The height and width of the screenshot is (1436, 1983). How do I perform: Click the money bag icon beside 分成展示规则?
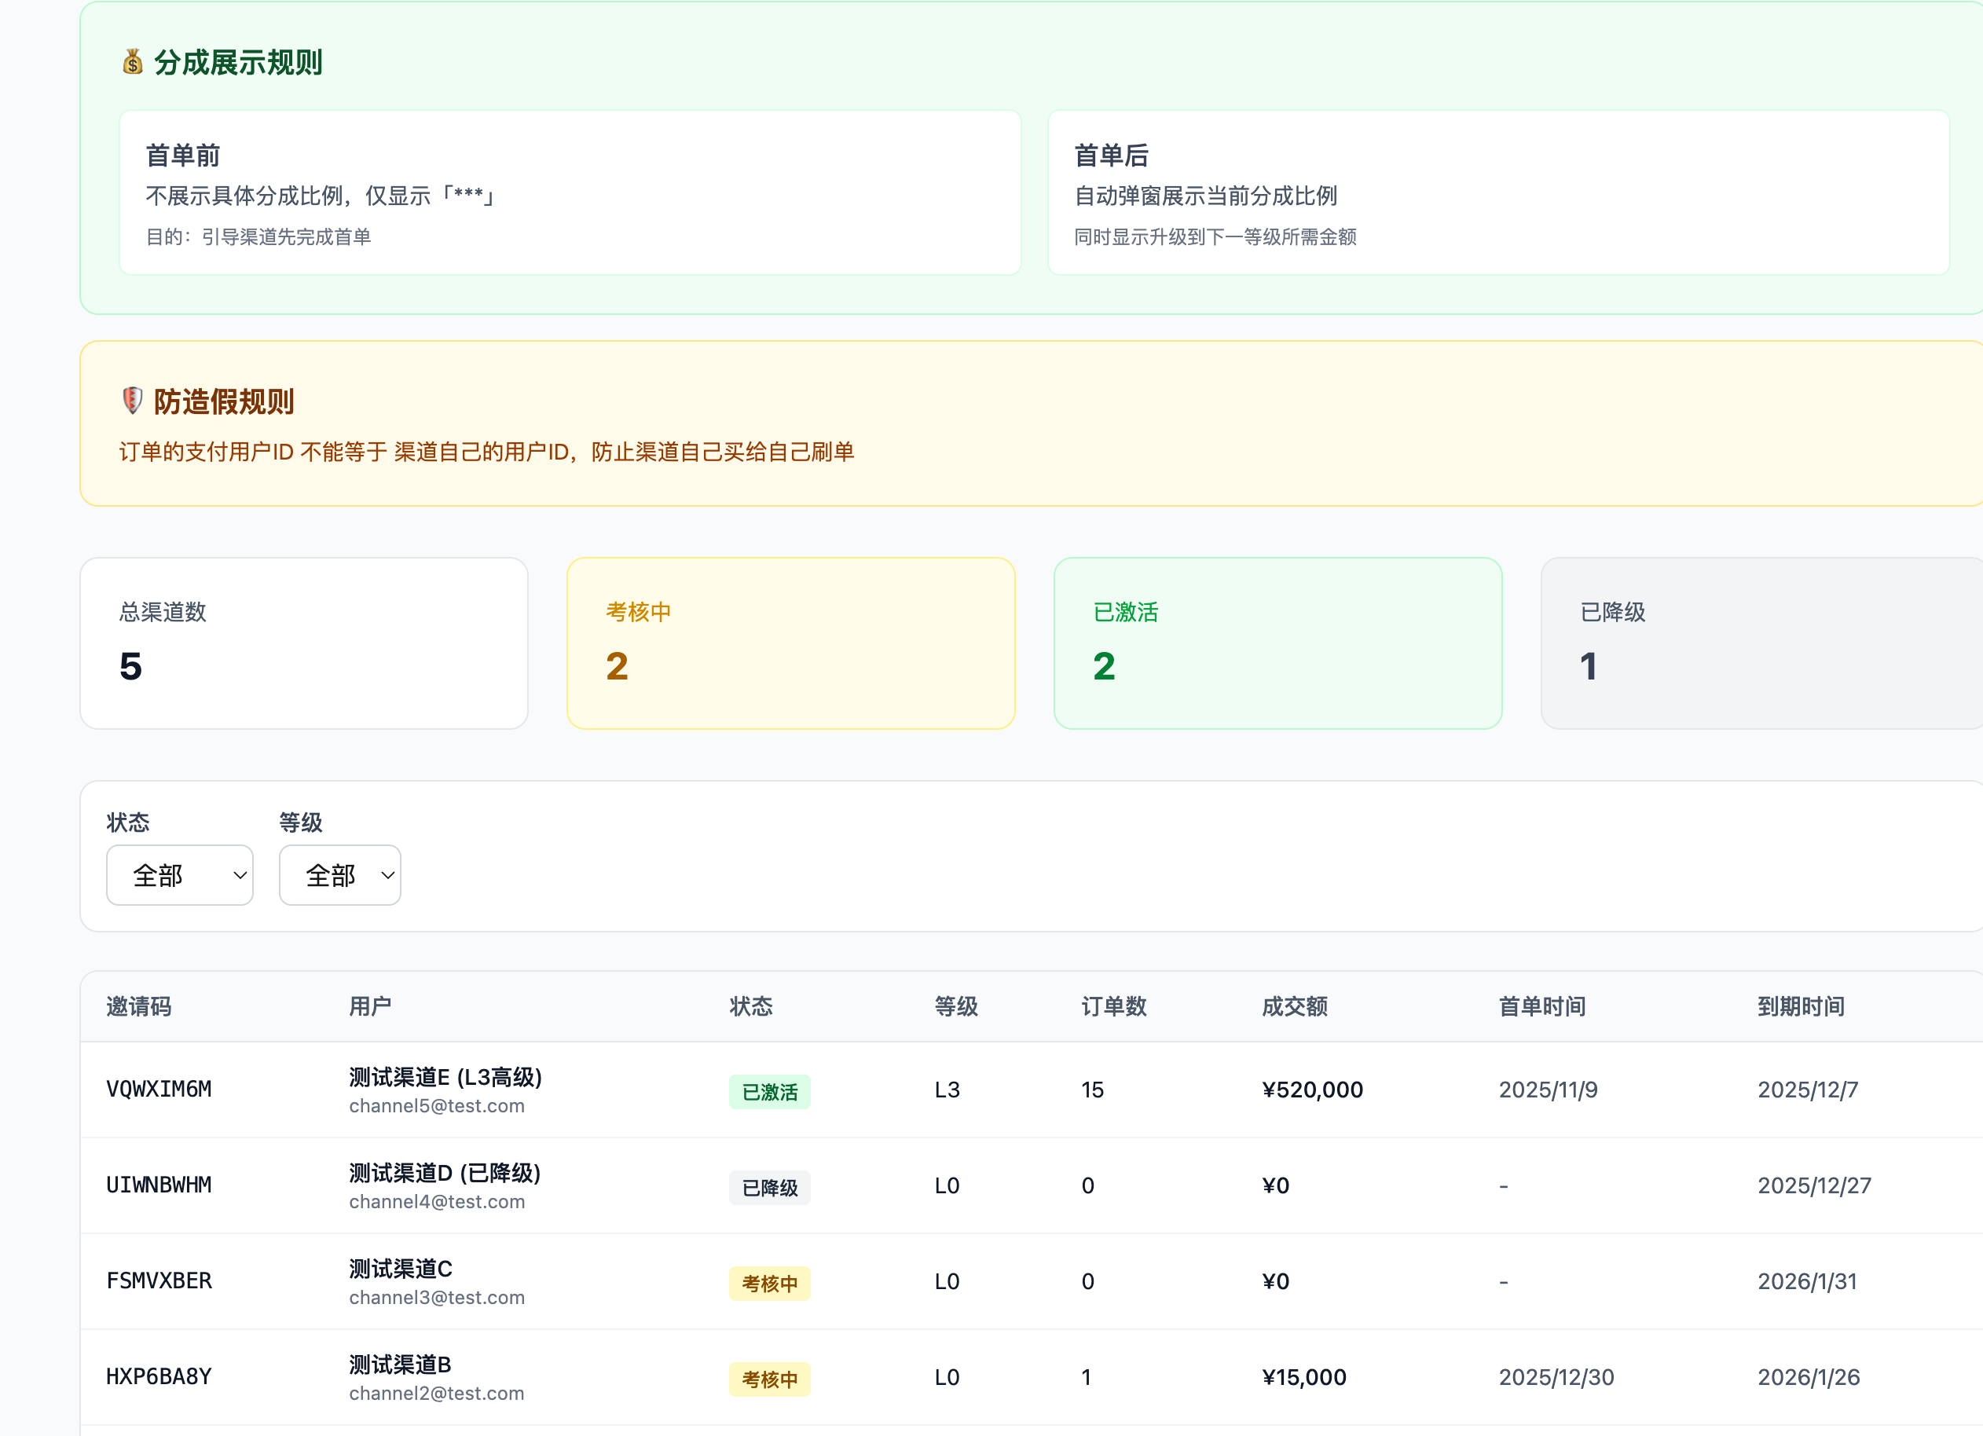[132, 62]
